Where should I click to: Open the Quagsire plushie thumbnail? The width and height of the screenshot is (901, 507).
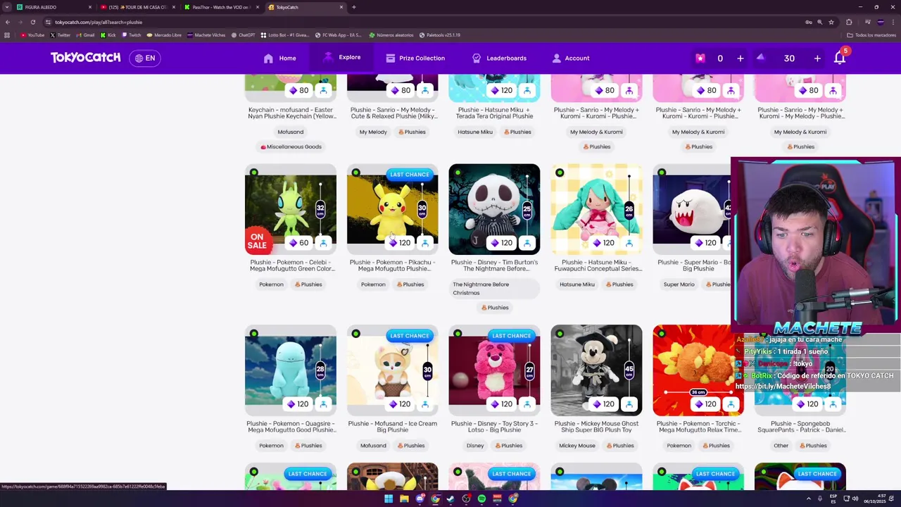290,370
